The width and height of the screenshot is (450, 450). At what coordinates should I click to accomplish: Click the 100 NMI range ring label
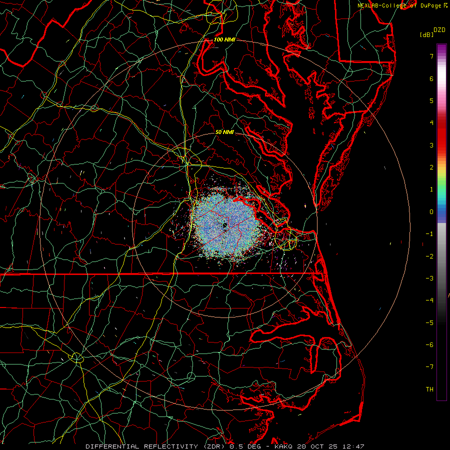click(224, 39)
